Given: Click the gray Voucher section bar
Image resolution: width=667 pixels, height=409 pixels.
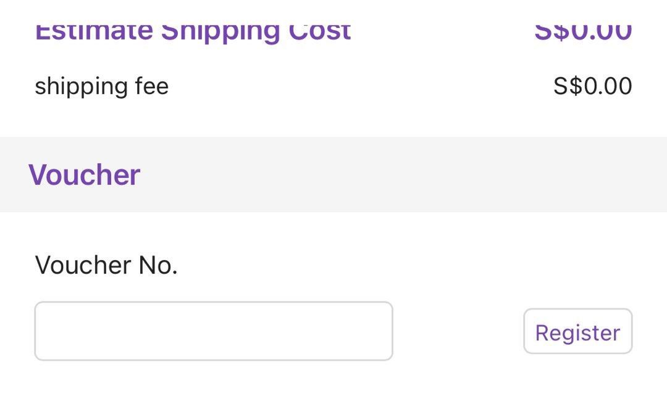Looking at the screenshot, I should tap(333, 175).
